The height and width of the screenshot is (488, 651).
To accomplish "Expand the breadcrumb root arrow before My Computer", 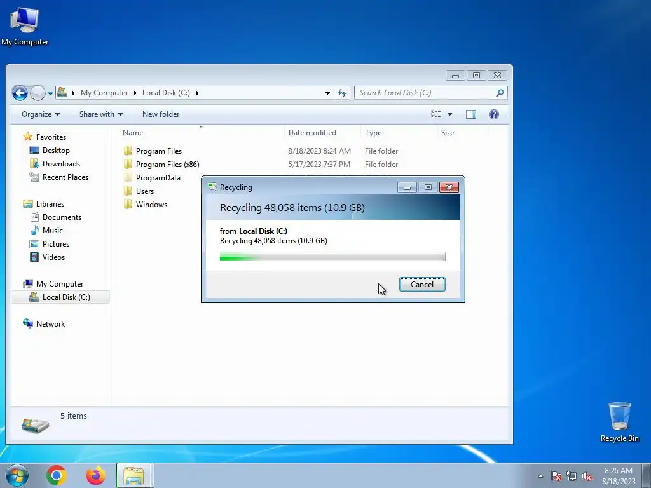I will [x=74, y=93].
